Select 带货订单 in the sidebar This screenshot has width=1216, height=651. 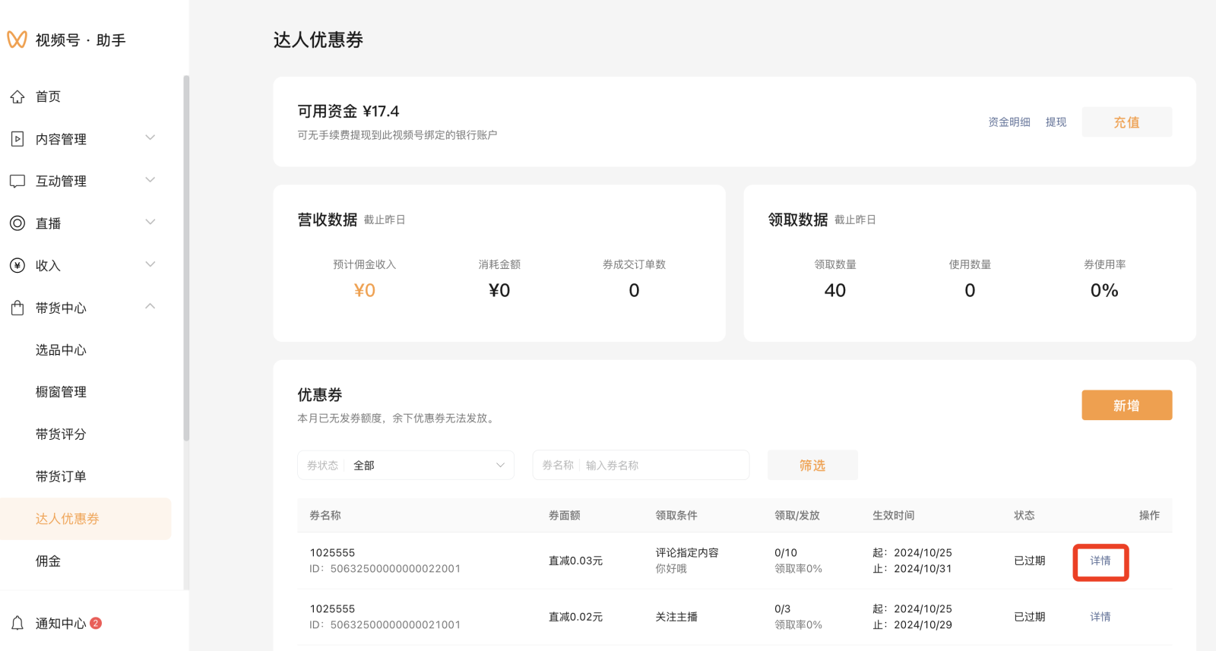click(61, 476)
